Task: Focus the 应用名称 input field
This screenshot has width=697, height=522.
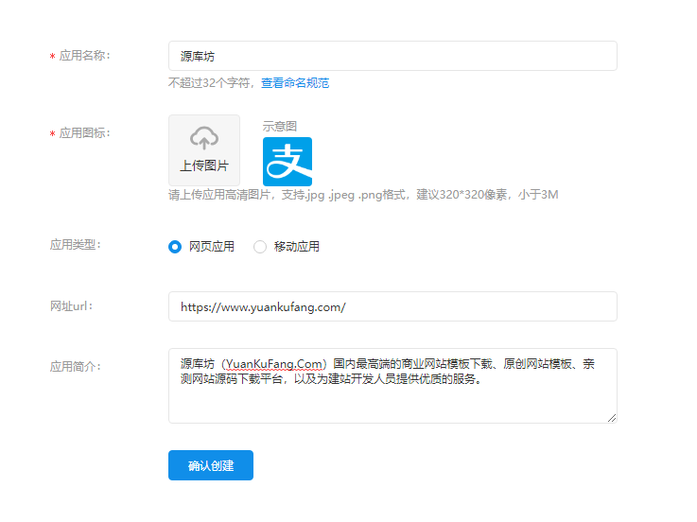Action: tap(392, 56)
